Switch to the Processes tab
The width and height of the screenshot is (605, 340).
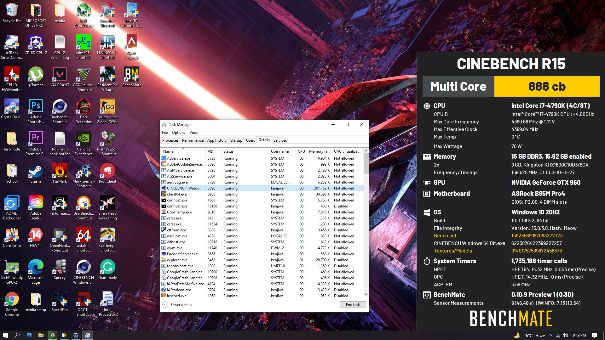click(170, 140)
